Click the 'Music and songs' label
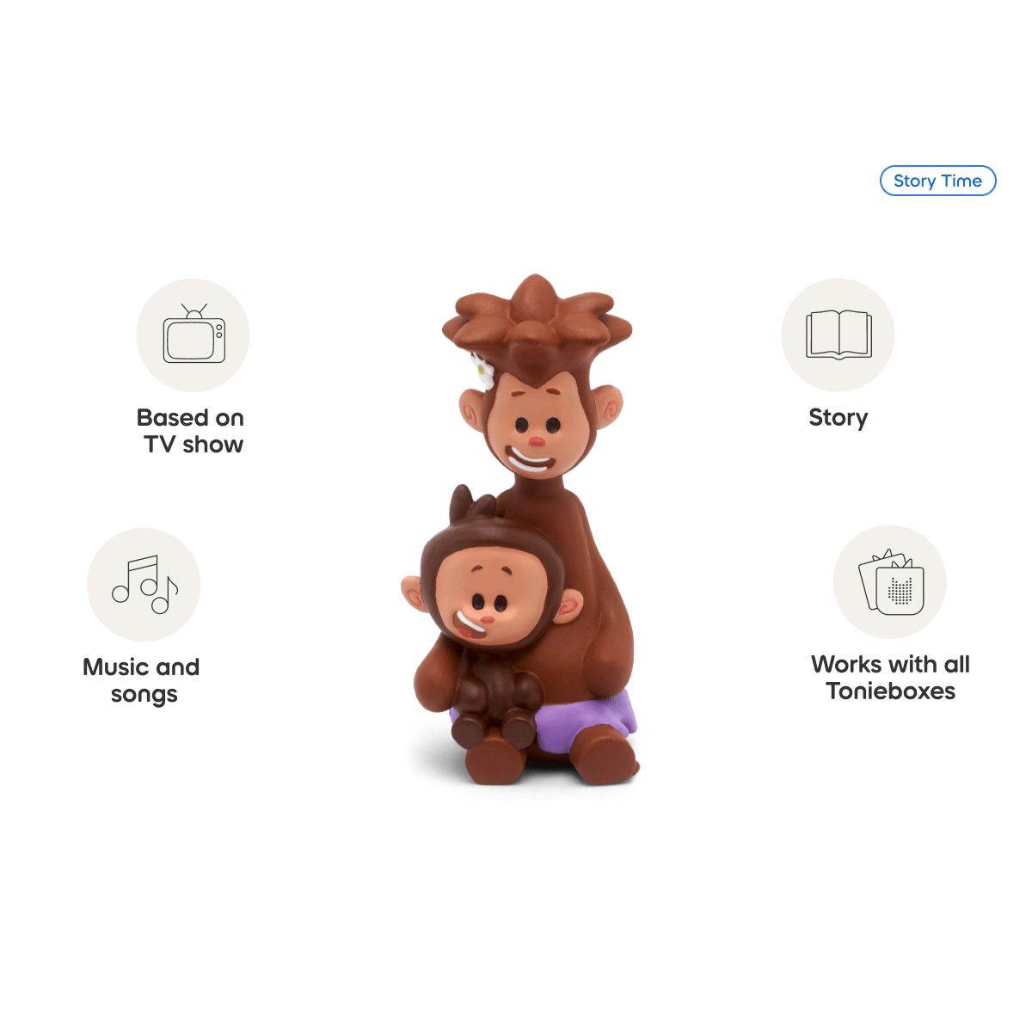This screenshot has height=1032, width=1032. click(x=142, y=680)
